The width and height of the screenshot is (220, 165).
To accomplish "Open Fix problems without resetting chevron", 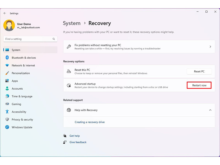I will (x=210, y=46).
